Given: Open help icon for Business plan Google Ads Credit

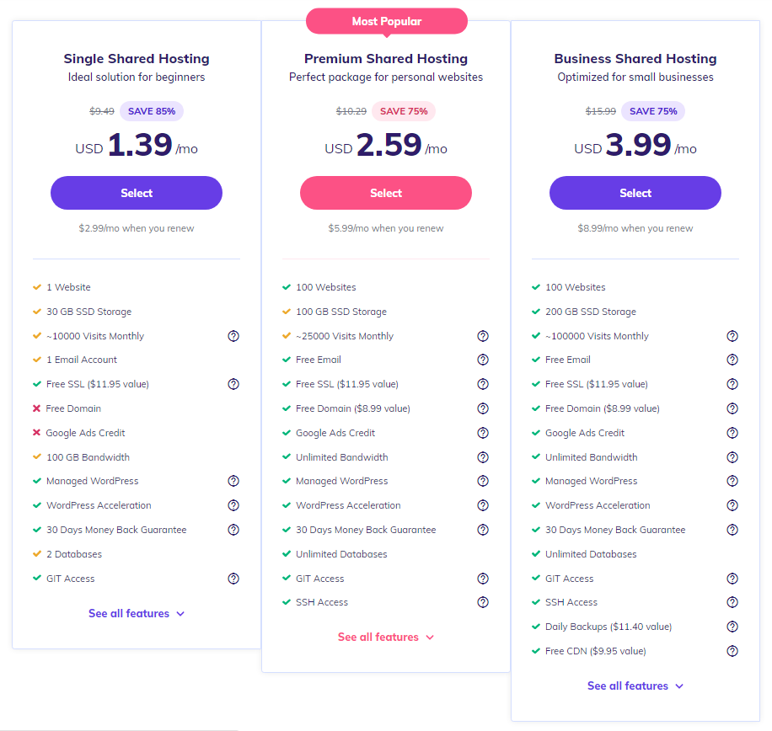Looking at the screenshot, I should [732, 433].
